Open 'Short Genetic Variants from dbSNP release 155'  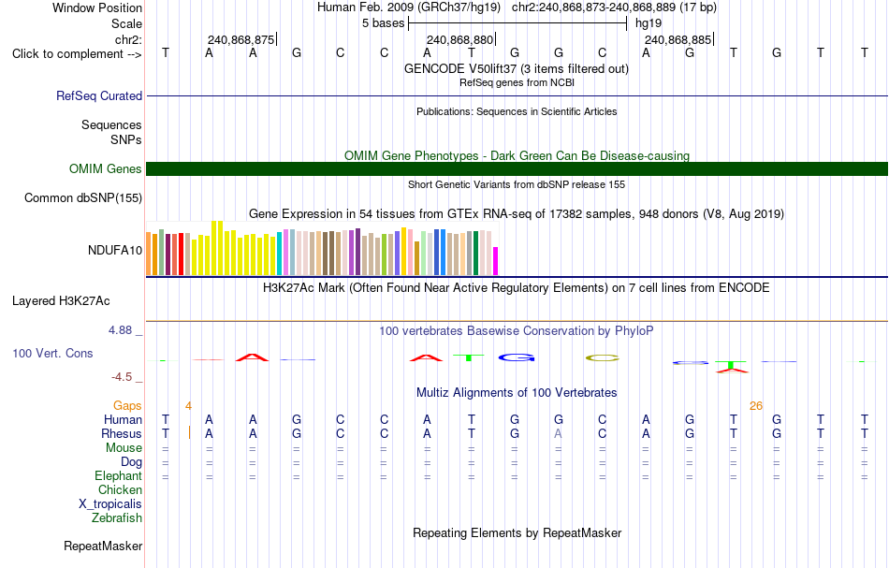click(x=517, y=184)
